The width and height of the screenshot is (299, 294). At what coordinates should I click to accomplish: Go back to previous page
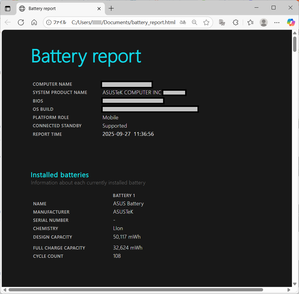coord(8,22)
